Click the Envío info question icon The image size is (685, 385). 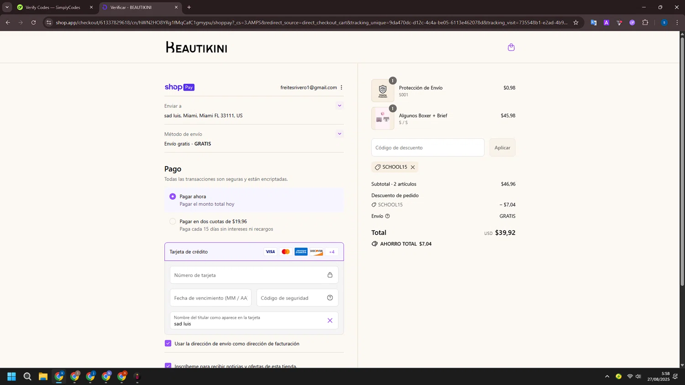387,216
